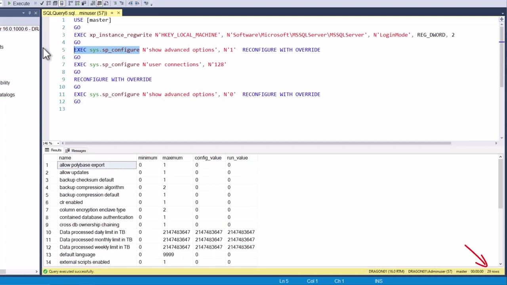This screenshot has height=285, width=507.
Task: Click editor horizontal scrollbar left arrow
Action: 63,143
